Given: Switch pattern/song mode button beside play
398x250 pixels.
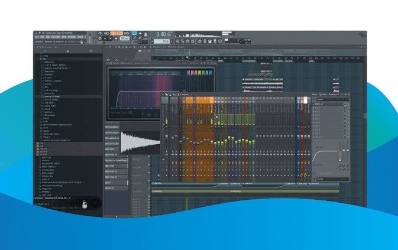Looking at the screenshot, I should [x=99, y=38].
